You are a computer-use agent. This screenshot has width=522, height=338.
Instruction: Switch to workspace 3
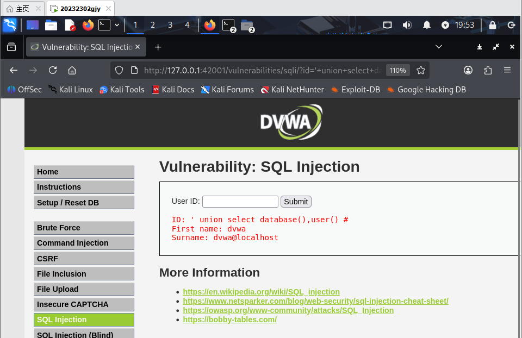(170, 25)
